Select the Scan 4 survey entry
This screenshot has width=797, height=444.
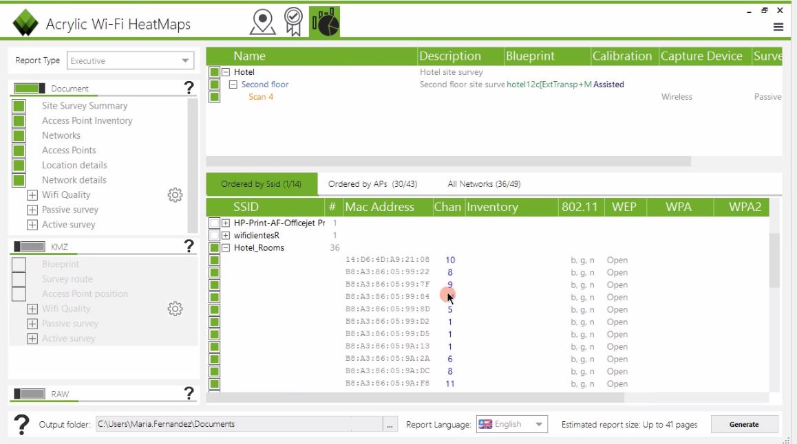coord(261,97)
